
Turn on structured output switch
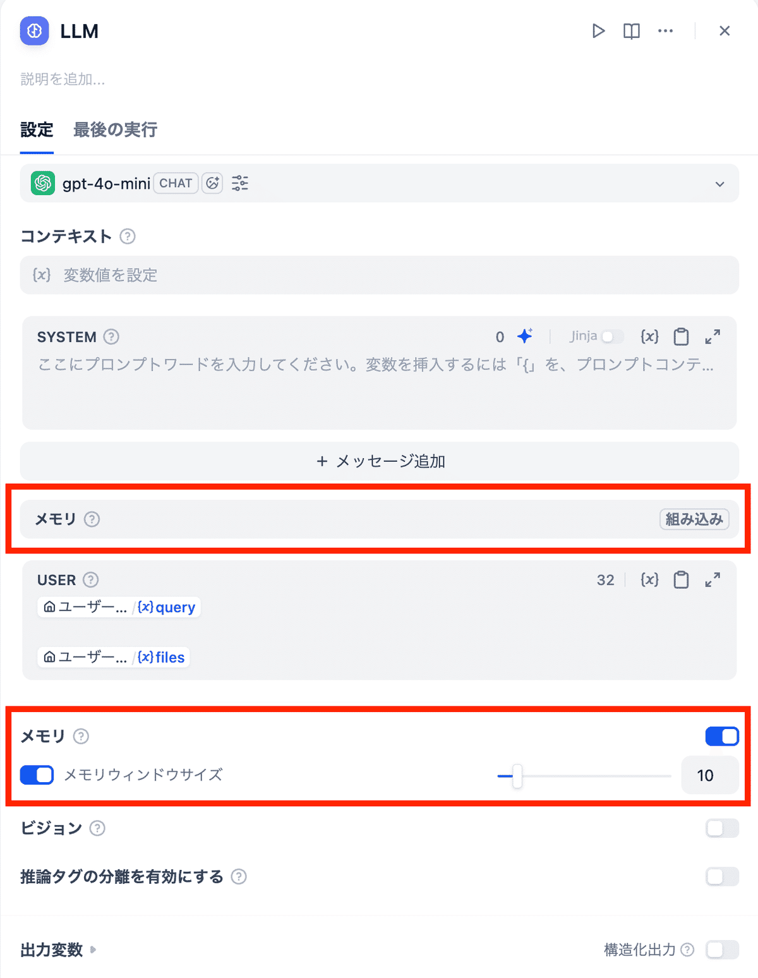click(x=722, y=950)
